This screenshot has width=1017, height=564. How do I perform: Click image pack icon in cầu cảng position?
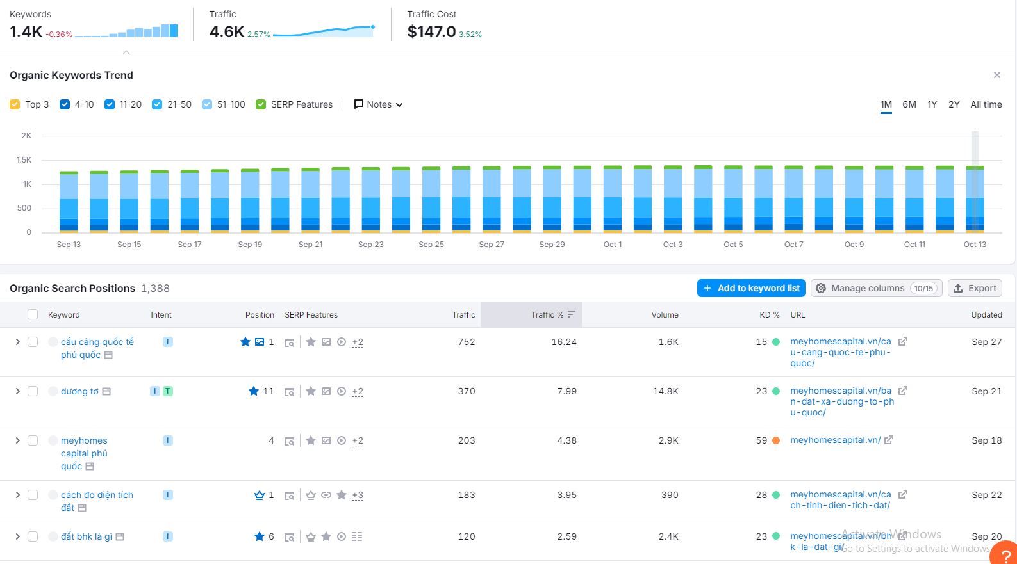pos(260,342)
